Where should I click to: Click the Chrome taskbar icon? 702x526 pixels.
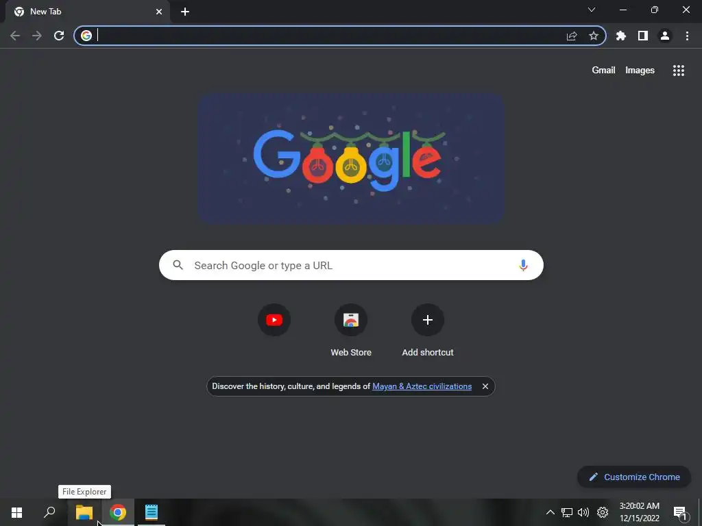[118, 512]
